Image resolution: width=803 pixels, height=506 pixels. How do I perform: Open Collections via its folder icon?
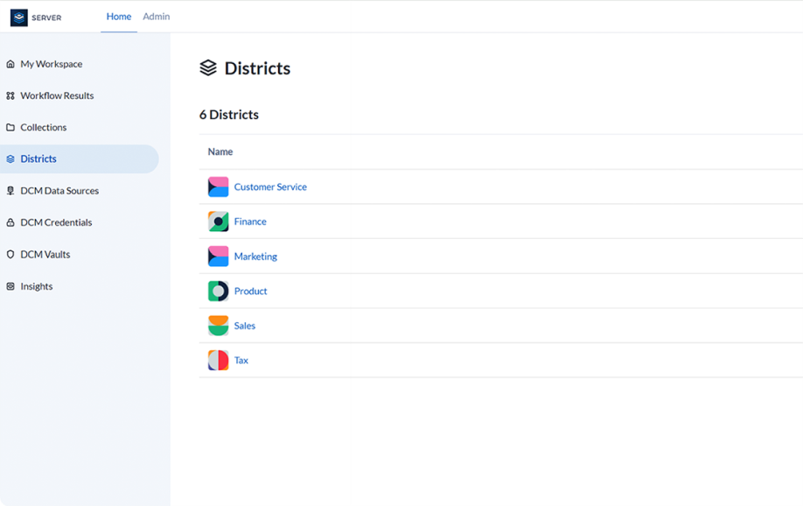(10, 127)
